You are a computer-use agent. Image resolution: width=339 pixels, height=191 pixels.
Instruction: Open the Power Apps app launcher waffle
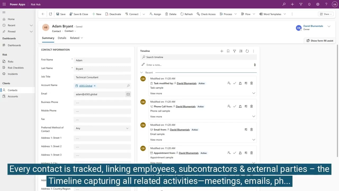tap(4, 4)
